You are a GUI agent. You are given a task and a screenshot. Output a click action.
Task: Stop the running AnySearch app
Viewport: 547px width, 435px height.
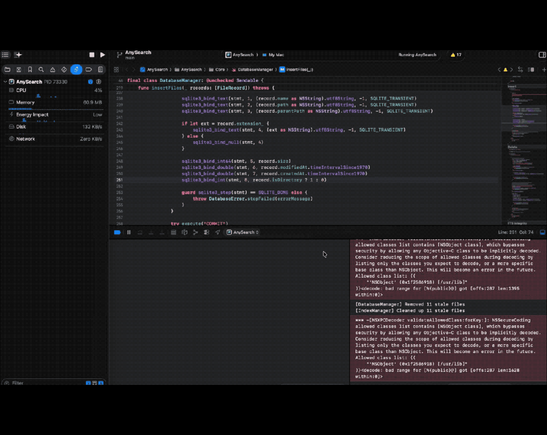click(x=92, y=55)
